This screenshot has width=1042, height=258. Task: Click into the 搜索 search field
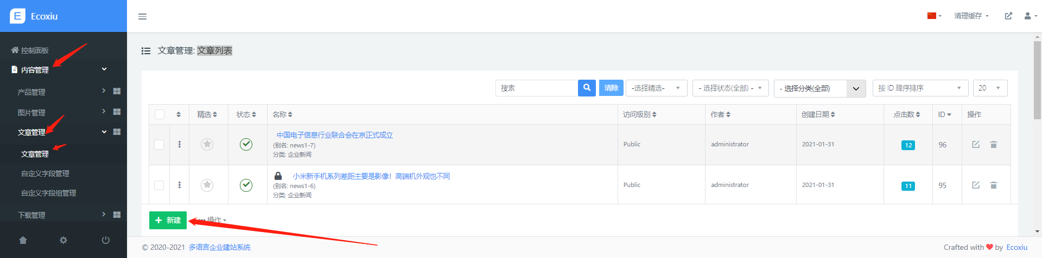[x=536, y=88]
